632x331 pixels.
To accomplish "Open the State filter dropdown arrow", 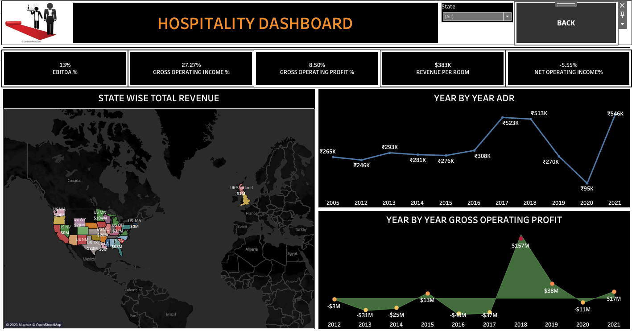I will point(507,17).
